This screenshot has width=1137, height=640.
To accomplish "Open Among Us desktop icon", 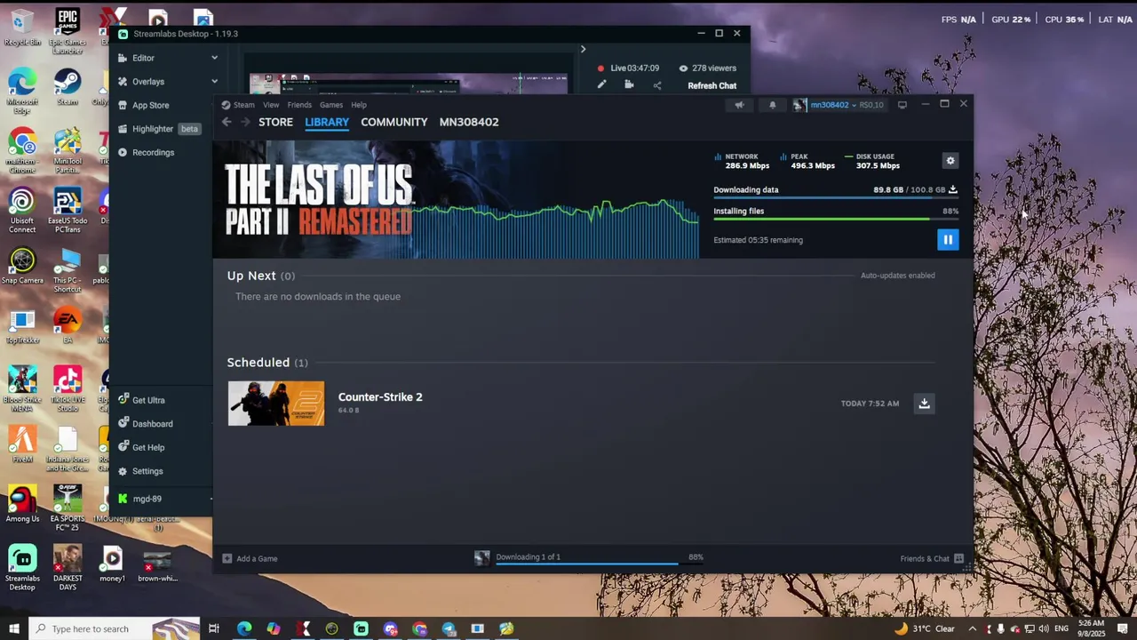I will coord(22,504).
